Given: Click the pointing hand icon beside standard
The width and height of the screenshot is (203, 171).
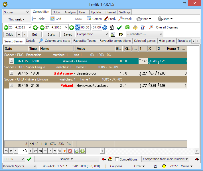Looking at the screenshot, I should 121,34.
